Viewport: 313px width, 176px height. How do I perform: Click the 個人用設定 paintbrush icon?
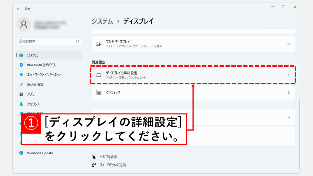(x=21, y=85)
